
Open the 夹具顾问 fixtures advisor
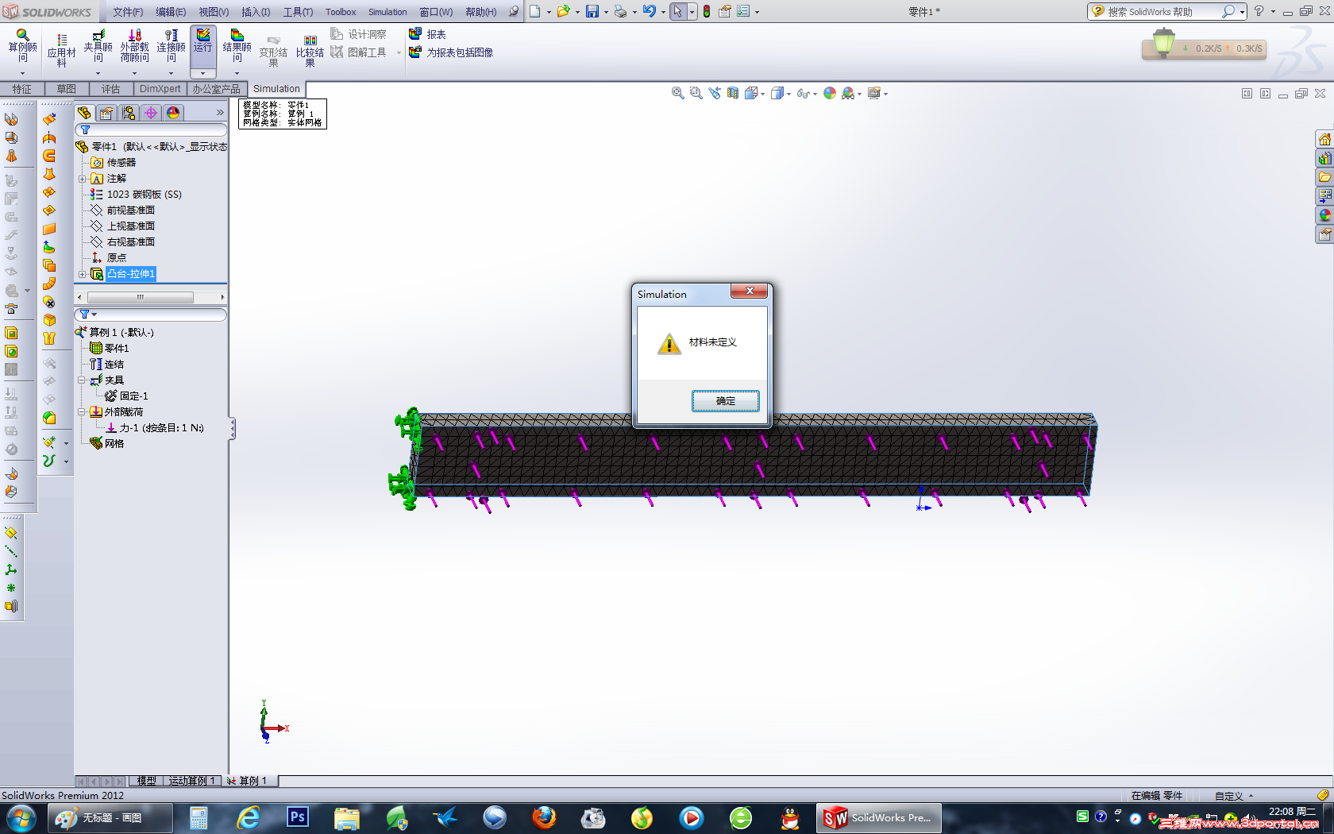click(98, 46)
